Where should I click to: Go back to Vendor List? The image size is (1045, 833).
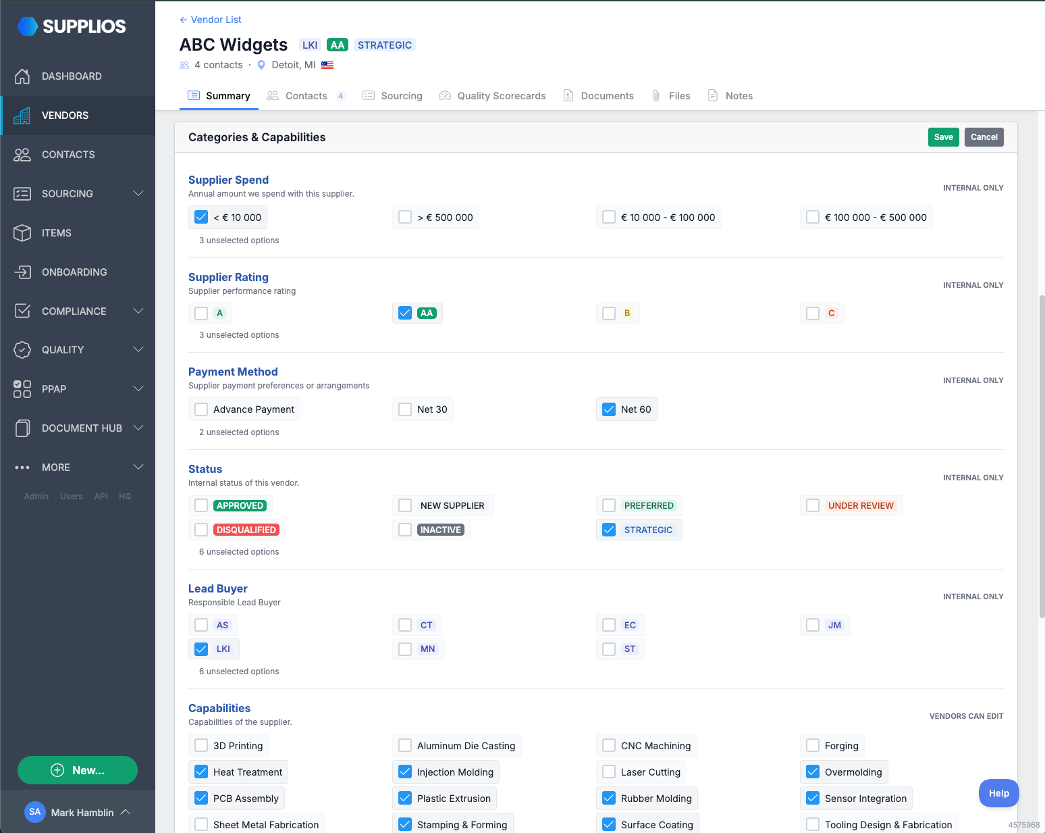[x=210, y=20]
